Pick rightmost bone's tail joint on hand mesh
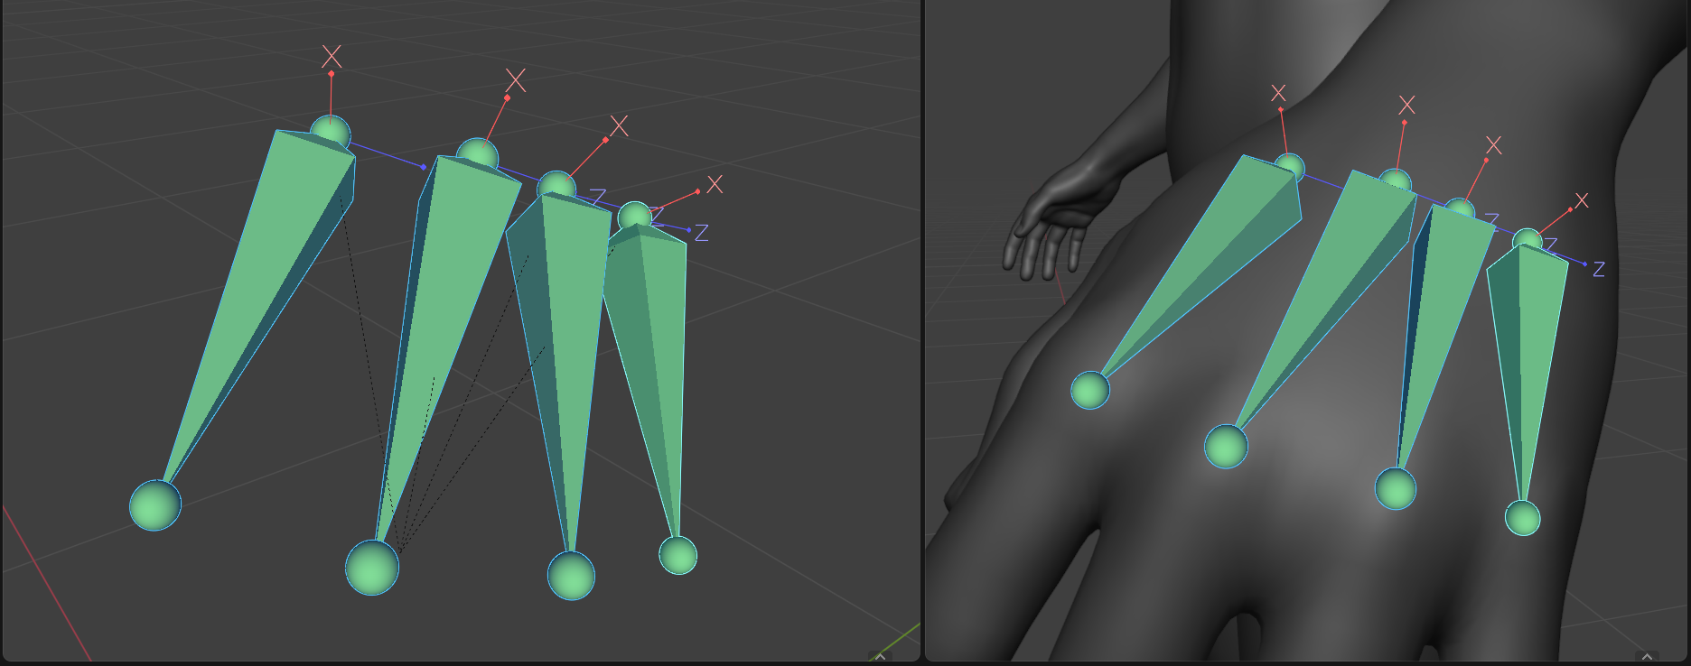The width and height of the screenshot is (1691, 666). pyautogui.click(x=1522, y=518)
